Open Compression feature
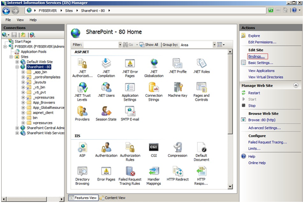This screenshot has height=203, width=304. click(177, 150)
